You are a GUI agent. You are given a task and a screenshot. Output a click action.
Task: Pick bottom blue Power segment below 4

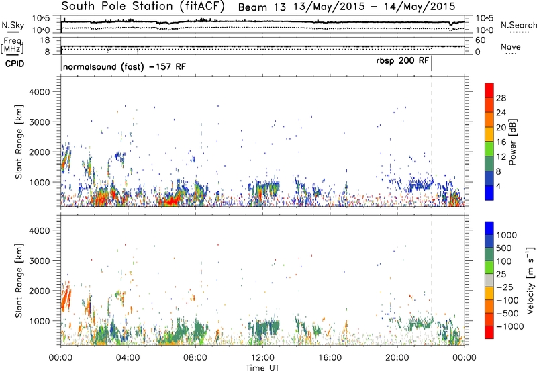pyautogui.click(x=489, y=193)
